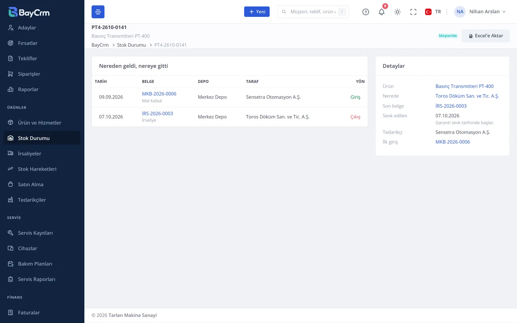Open Stok Durumu in the sidebar
The width and height of the screenshot is (517, 323).
tap(42, 138)
